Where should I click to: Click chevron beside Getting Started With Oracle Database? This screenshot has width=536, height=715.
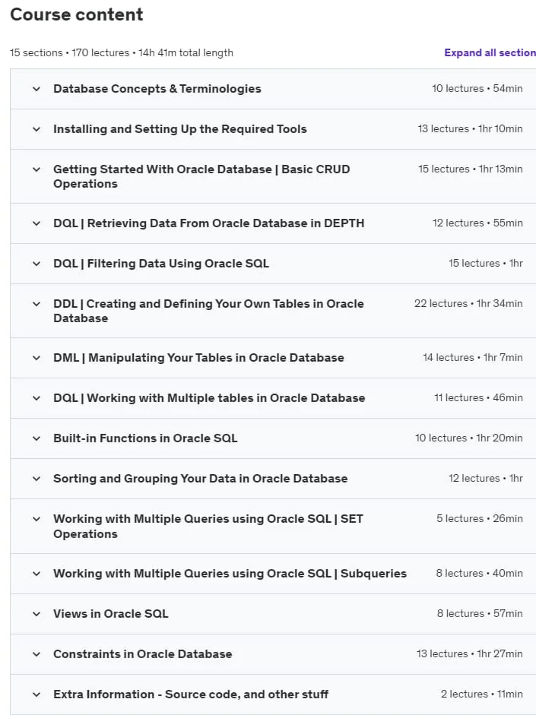pyautogui.click(x=36, y=169)
